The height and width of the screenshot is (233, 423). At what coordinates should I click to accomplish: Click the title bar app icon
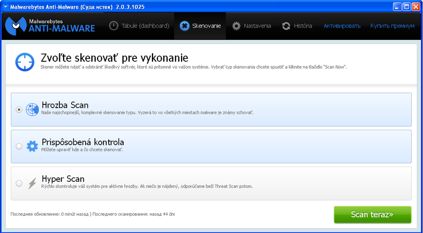(5, 6)
